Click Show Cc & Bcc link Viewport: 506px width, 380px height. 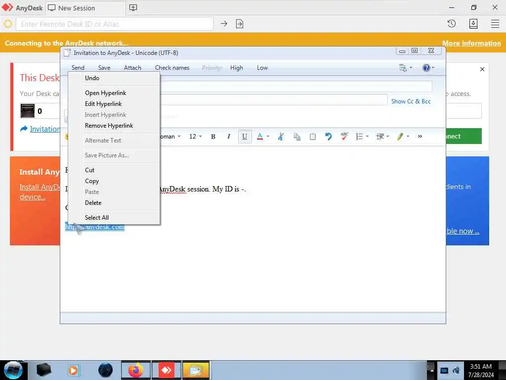point(411,101)
